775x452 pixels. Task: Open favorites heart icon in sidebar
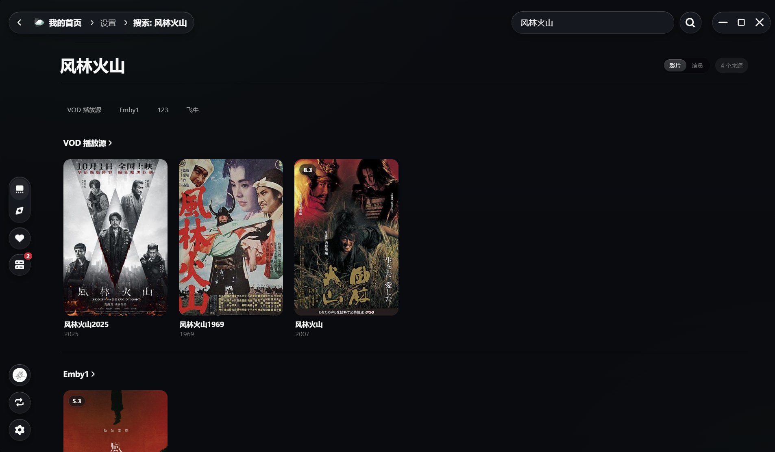click(20, 238)
